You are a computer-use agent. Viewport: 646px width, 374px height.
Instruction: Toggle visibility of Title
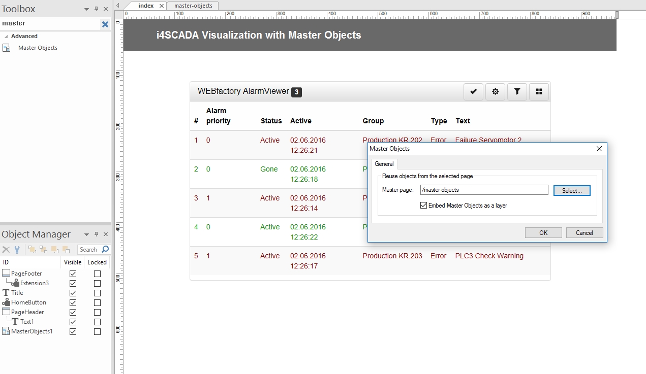(73, 293)
